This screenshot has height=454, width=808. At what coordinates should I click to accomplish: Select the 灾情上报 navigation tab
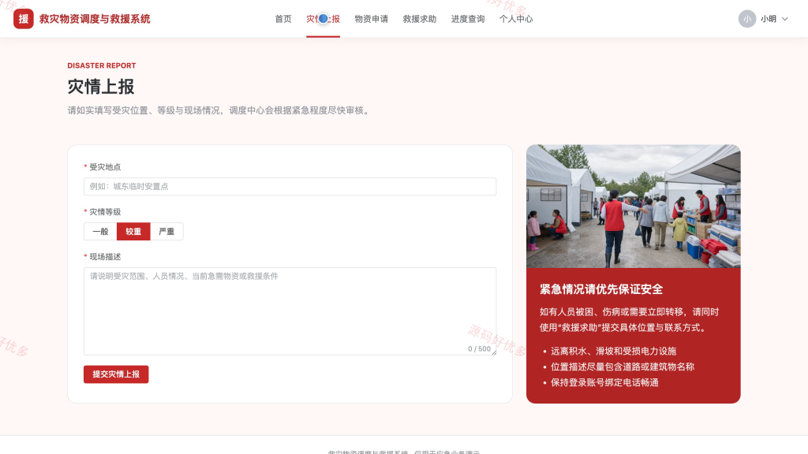(x=323, y=19)
